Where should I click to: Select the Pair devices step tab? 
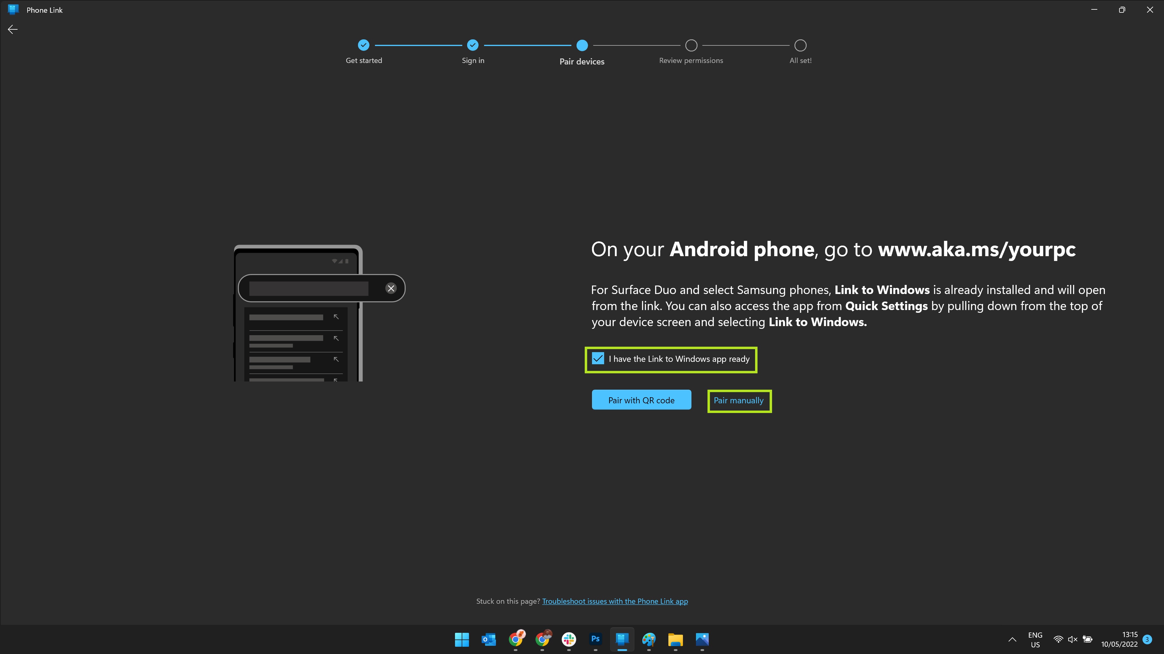tap(582, 45)
